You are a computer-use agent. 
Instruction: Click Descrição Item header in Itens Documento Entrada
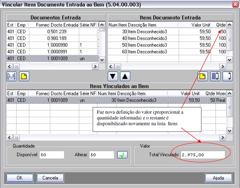pos(153,25)
